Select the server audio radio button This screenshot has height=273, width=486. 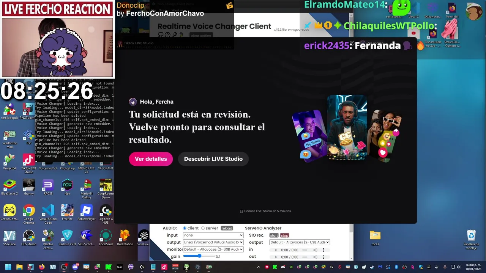(203, 228)
